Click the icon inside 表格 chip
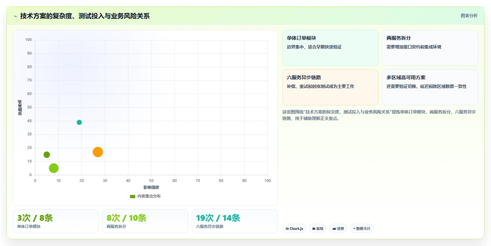Image resolution: width=491 pixels, height=246 pixels. point(314,229)
